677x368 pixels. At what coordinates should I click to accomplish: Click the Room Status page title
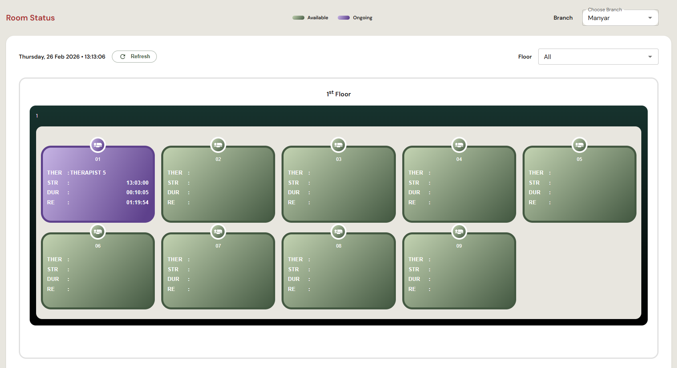[x=30, y=18]
